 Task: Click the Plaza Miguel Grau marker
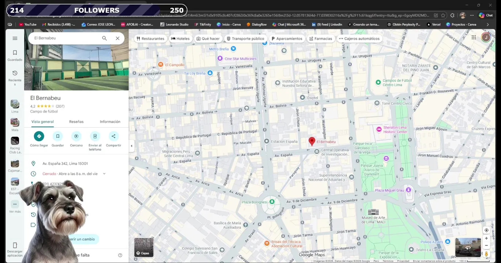point(409,190)
